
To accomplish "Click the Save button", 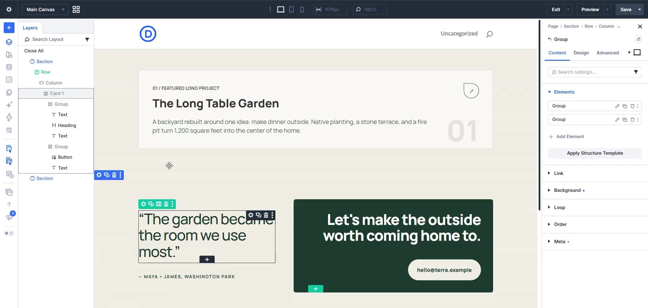I will pos(626,9).
